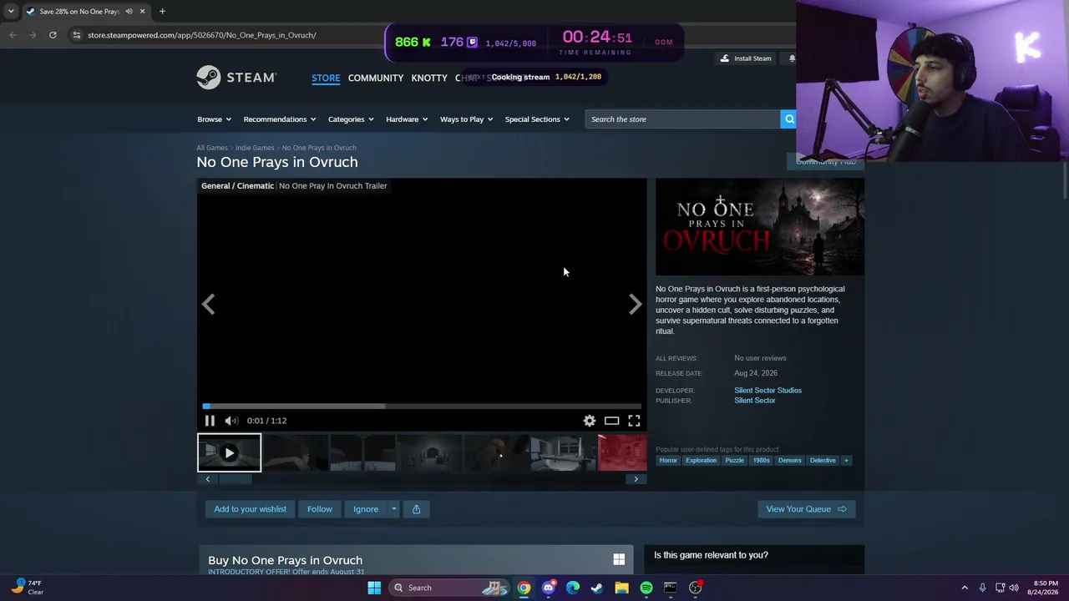Expand the Ignore options dropdown arrow
This screenshot has width=1069, height=601.
point(393,509)
